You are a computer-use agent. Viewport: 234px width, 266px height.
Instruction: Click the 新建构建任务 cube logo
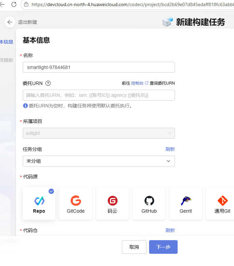[167, 22]
